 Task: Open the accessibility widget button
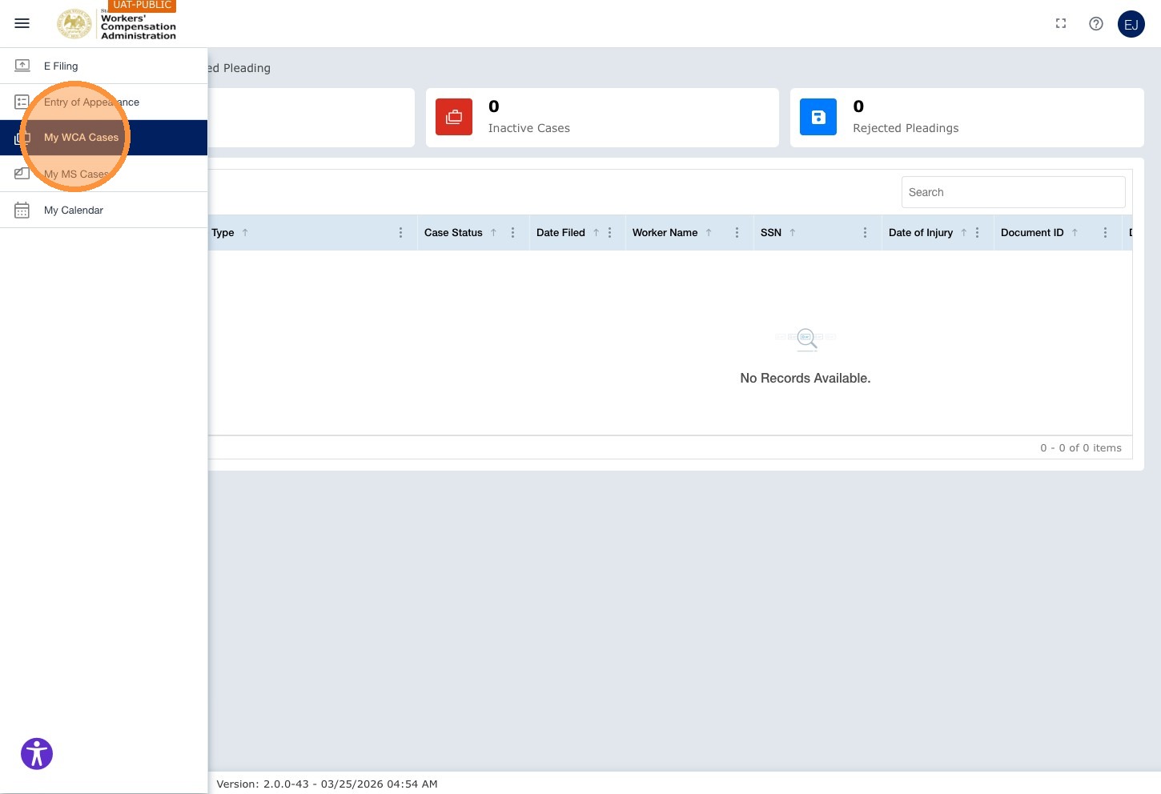(x=37, y=754)
